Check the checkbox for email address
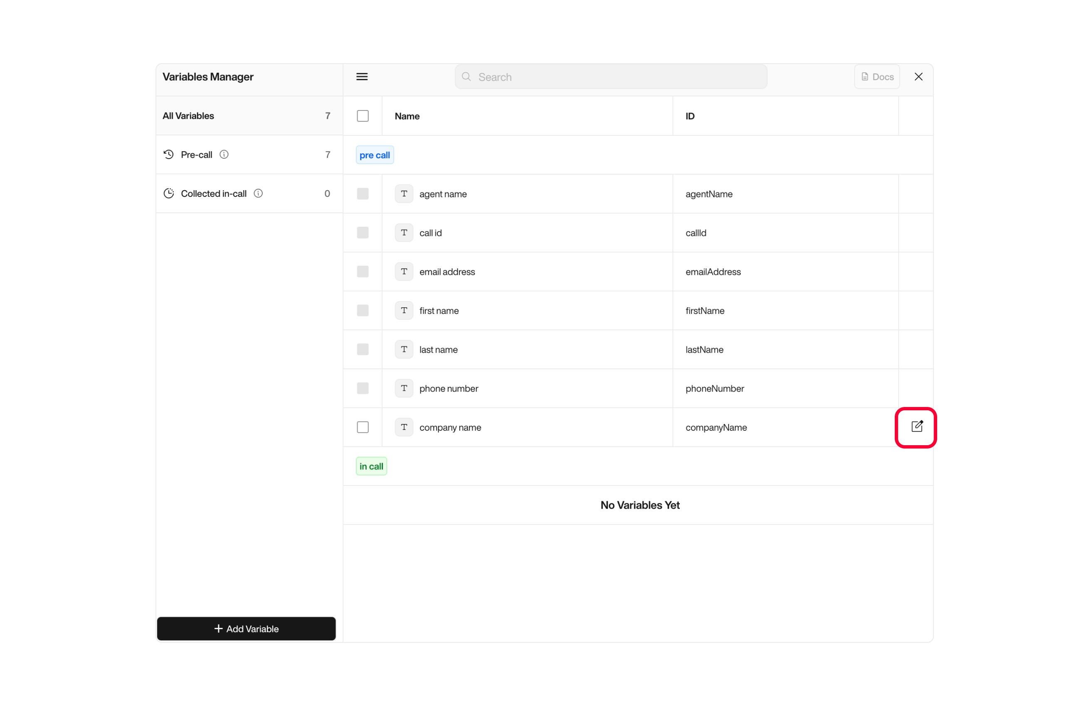Screen dimensions: 1091x706 [x=362, y=272]
